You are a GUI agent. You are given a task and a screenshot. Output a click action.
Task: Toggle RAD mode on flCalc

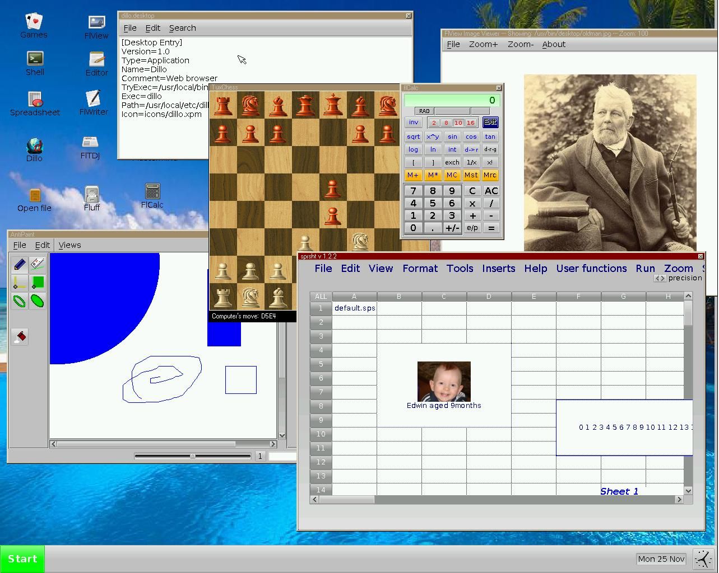point(424,111)
